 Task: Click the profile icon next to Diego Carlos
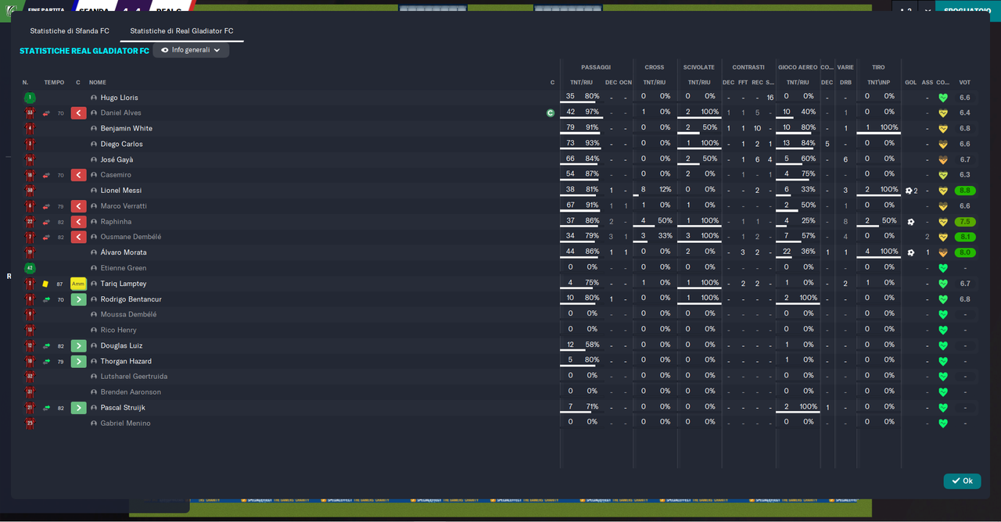coord(94,144)
